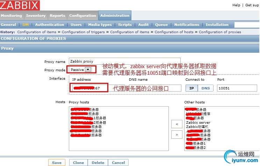Image resolution: width=260 pixels, height=166 pixels.
Task: Click the Clone button
Action: point(78,163)
